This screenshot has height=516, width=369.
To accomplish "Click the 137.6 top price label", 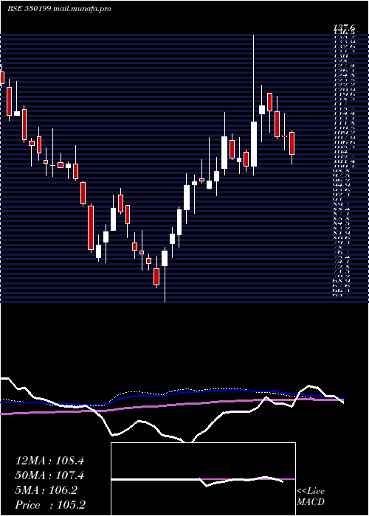I will [x=345, y=29].
